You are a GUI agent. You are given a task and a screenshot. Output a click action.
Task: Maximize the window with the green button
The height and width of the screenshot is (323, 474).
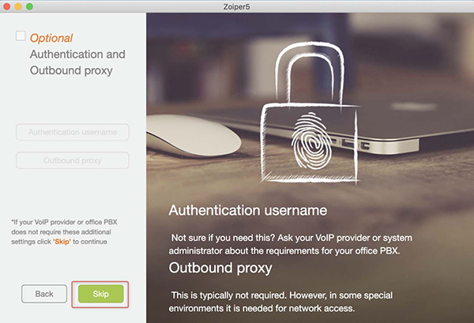tap(30, 6)
